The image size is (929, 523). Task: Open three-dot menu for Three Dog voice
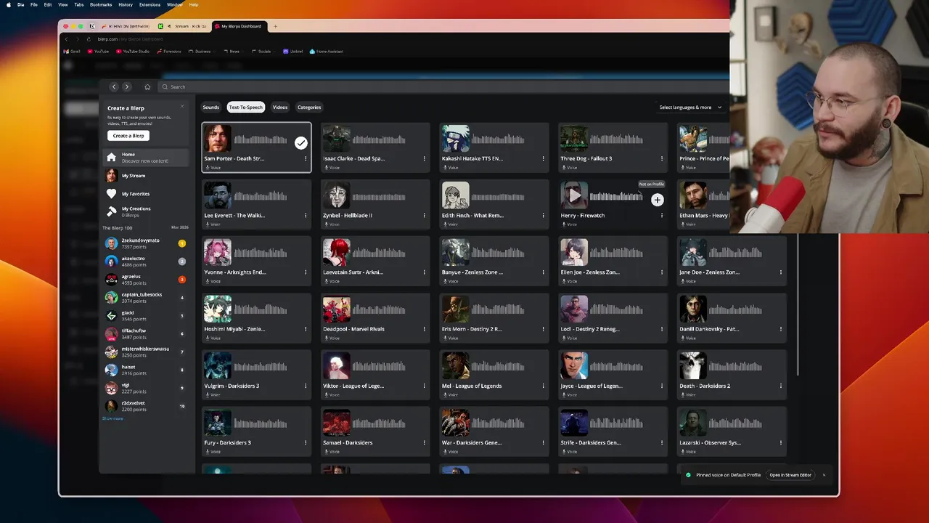[662, 158]
